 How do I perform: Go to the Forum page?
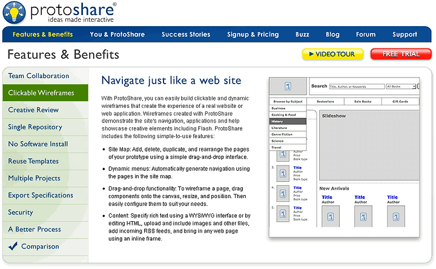coord(366,35)
